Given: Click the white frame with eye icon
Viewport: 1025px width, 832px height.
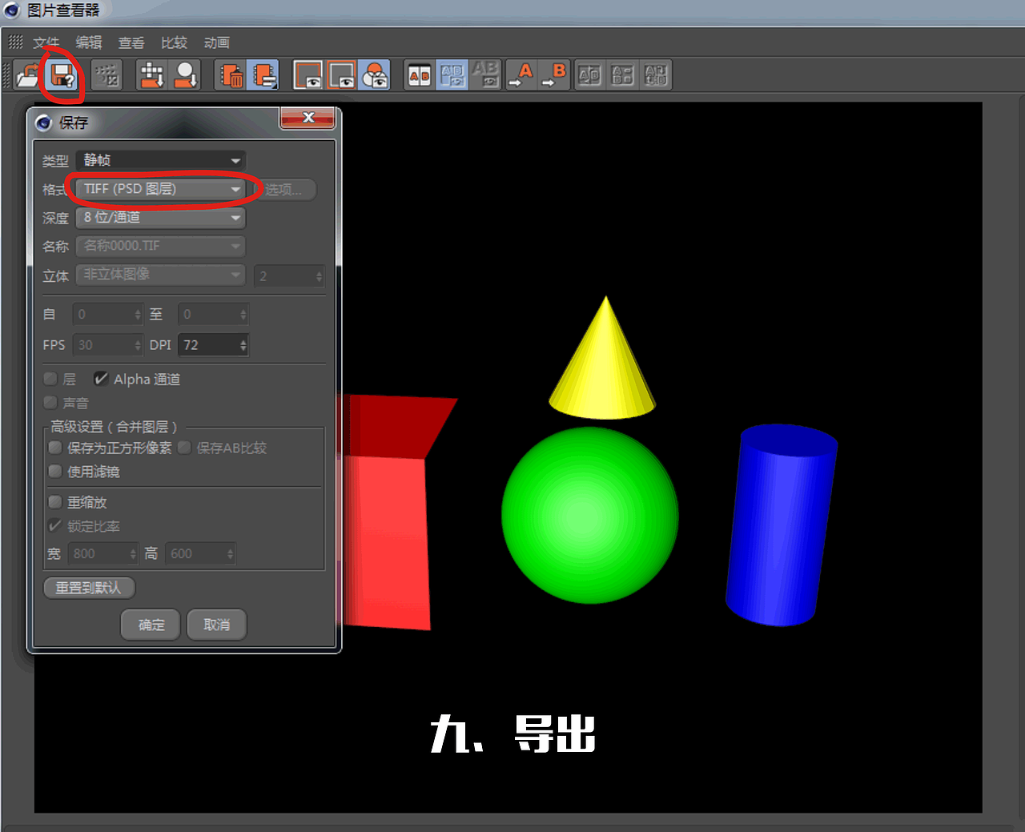Looking at the screenshot, I should (308, 75).
